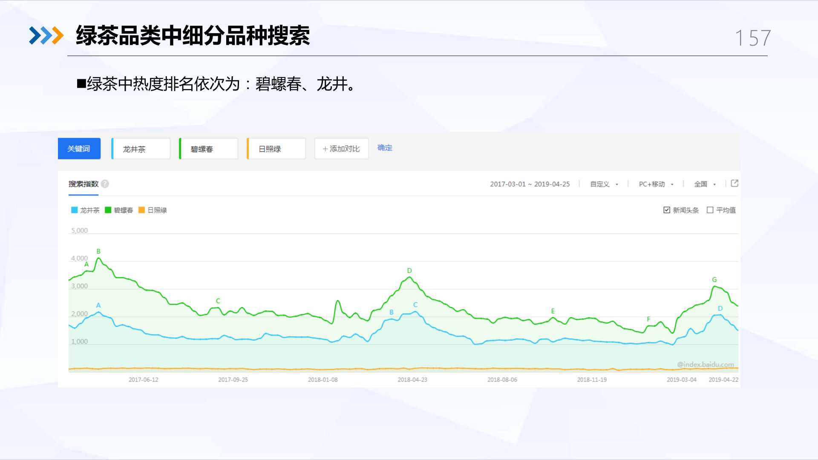Image resolution: width=818 pixels, height=460 pixels.
Task: Switch to the 搜索指数 tab
Action: (84, 184)
